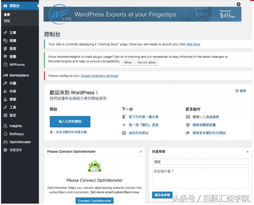Collapse the 快速草稿 quick draft panel
The width and height of the screenshot is (254, 205).
tap(247, 152)
